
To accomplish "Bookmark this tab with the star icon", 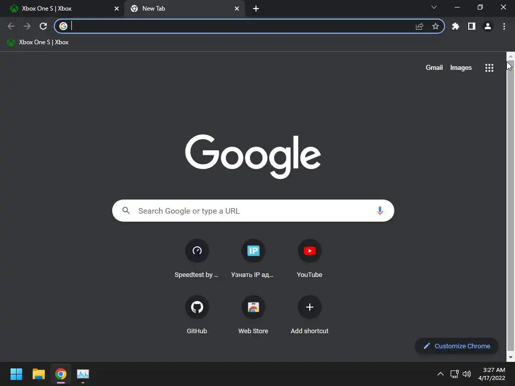I will [x=436, y=26].
